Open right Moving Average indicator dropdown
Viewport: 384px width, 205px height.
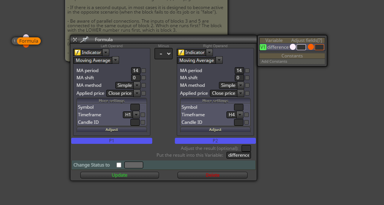point(219,60)
